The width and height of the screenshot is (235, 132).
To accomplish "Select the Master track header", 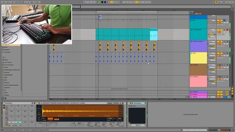I will click(x=198, y=97).
